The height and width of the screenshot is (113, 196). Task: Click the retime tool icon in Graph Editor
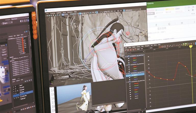(x=135, y=49)
